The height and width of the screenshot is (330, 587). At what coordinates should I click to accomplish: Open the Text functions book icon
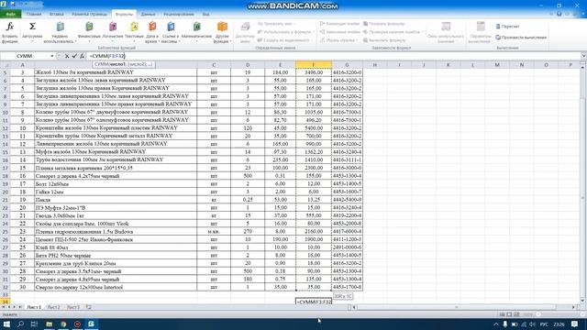coord(134,27)
